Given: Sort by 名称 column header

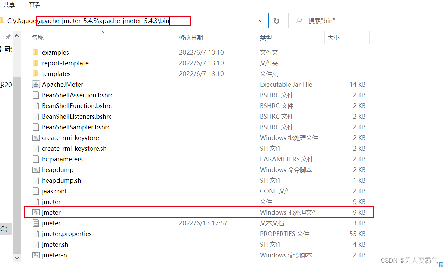Looking at the screenshot, I should coord(38,38).
